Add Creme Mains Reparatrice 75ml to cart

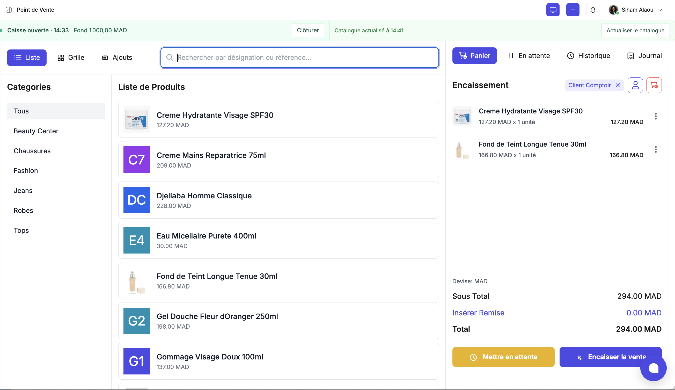click(x=278, y=160)
